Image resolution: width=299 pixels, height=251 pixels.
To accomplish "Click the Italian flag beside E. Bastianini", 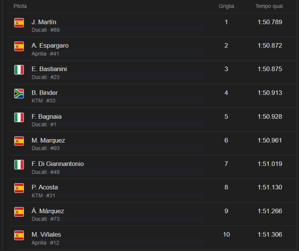I will point(19,70).
